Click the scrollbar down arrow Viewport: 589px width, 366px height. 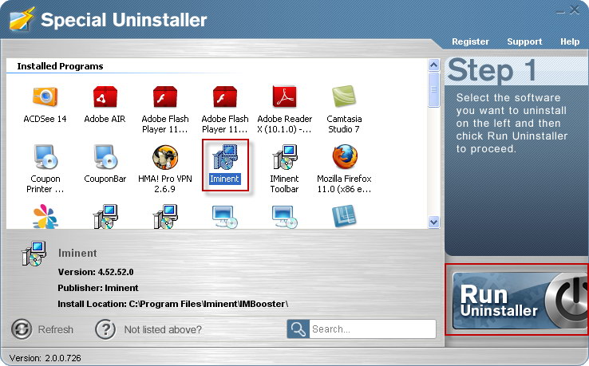point(433,222)
